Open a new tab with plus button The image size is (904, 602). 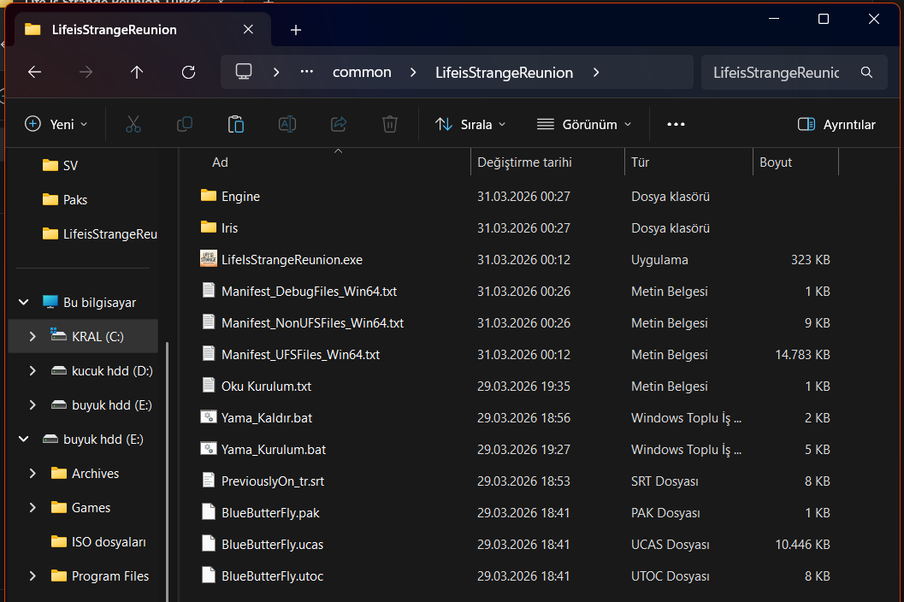[296, 30]
